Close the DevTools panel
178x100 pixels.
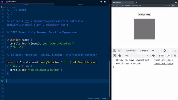pos(175,51)
